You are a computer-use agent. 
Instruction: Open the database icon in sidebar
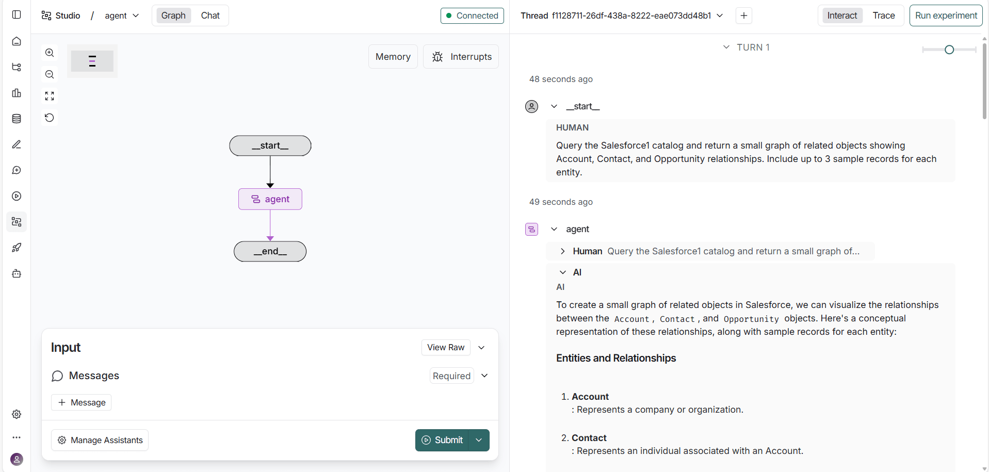(x=17, y=119)
